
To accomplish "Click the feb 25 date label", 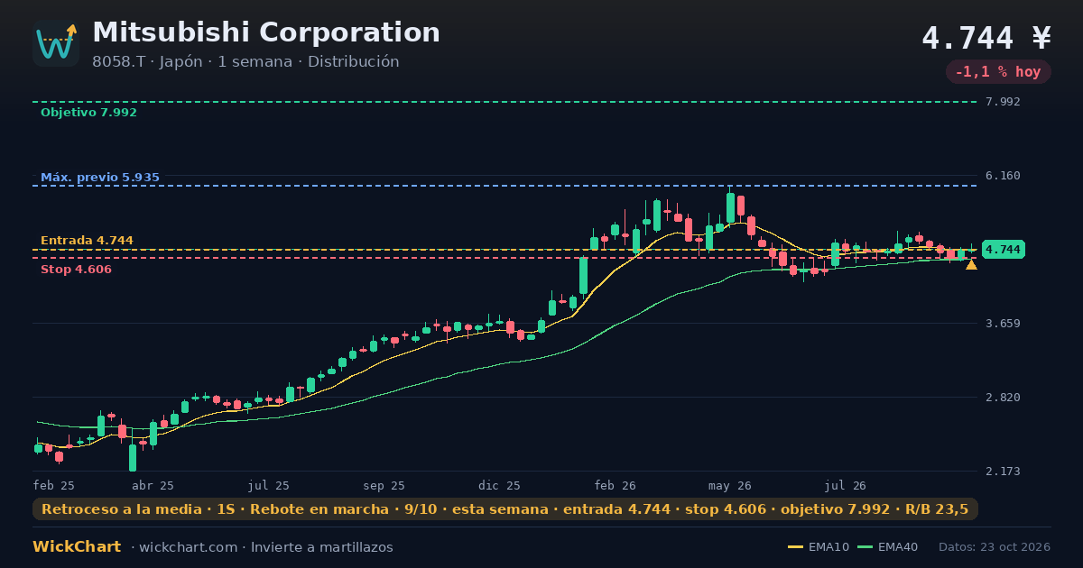I will tap(54, 486).
